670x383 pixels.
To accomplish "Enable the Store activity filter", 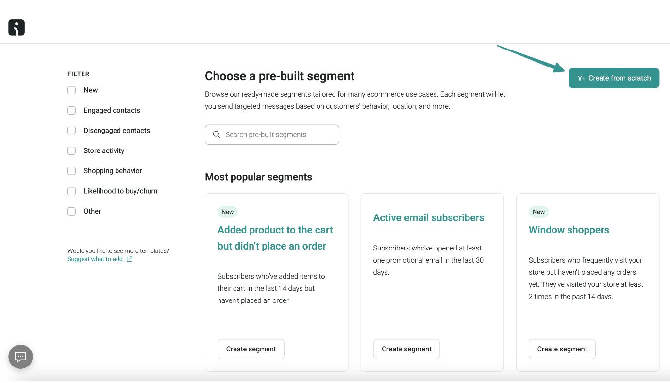I will point(71,150).
